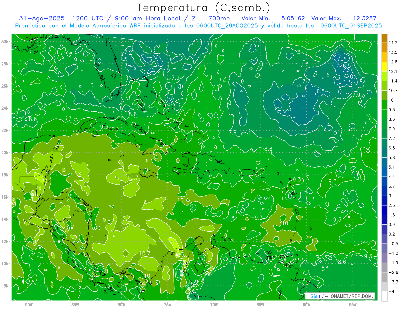Click the 14.2 colorbar legend value

393,43
